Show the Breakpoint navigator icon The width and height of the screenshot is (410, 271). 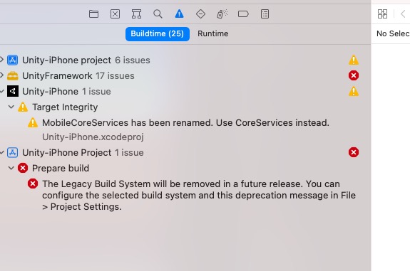pyautogui.click(x=243, y=14)
